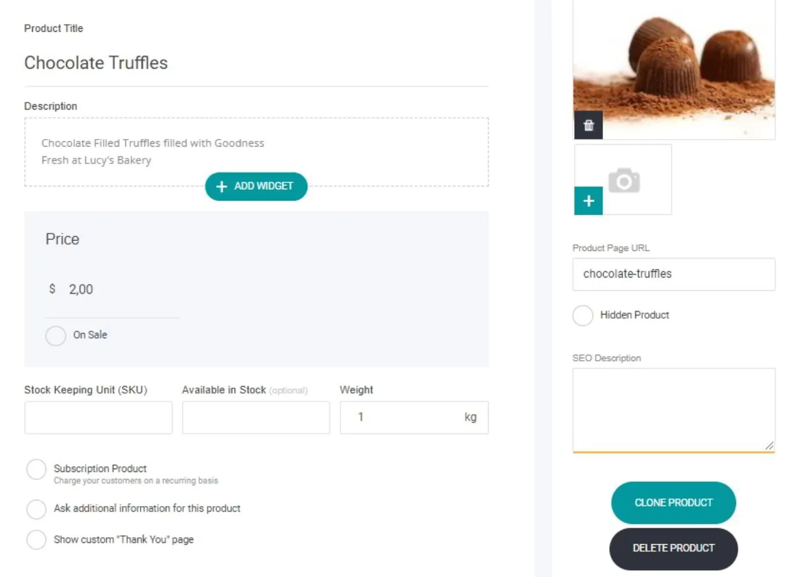This screenshot has width=789, height=577.
Task: Delete the product image using the trash icon
Action: click(588, 125)
